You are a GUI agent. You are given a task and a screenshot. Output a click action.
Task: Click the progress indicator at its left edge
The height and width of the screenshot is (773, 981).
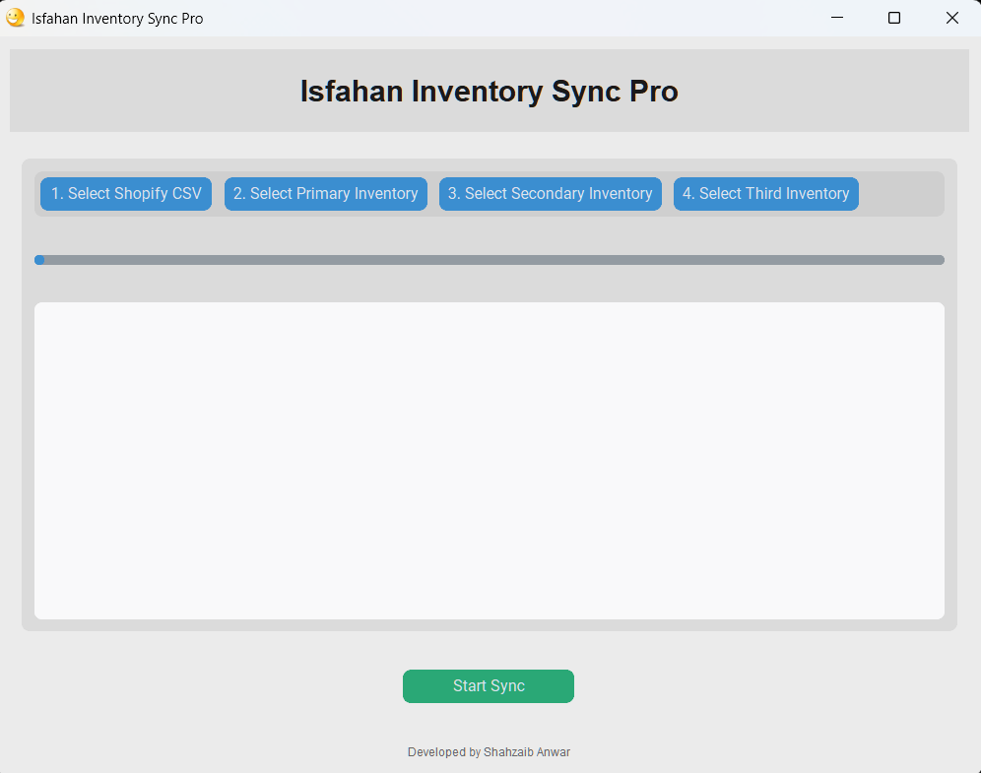40,260
